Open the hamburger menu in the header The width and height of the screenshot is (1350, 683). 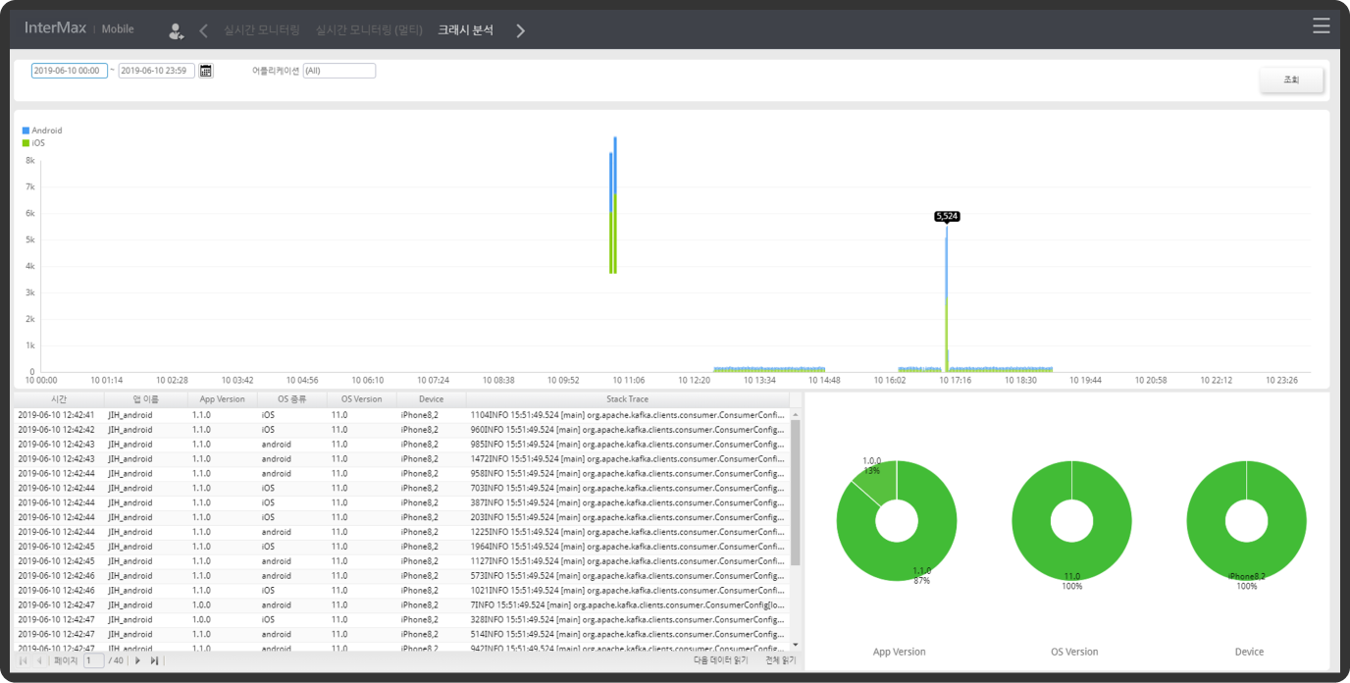[x=1321, y=26]
